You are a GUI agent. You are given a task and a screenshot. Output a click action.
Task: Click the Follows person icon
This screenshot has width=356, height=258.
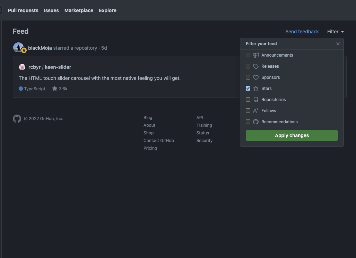click(x=256, y=110)
